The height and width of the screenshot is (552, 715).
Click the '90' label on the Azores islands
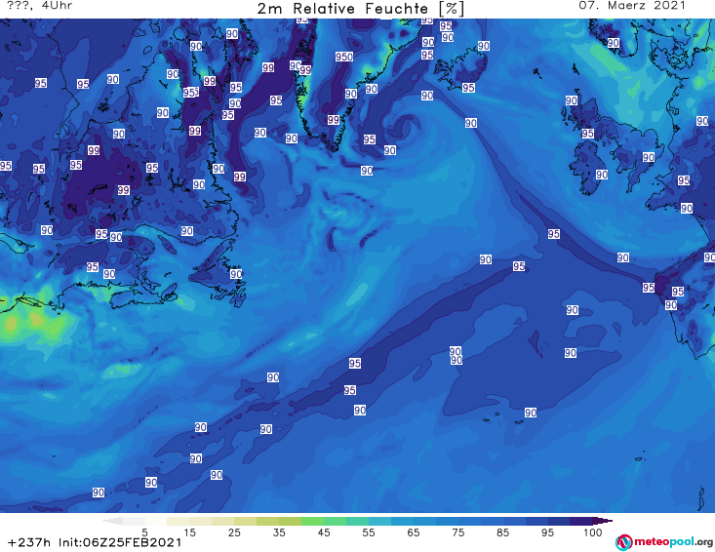click(531, 413)
